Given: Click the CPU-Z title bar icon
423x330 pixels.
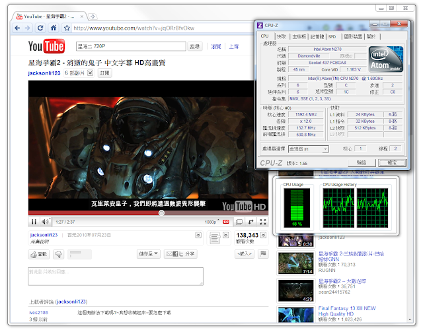Looking at the screenshot, I should coord(260,25).
